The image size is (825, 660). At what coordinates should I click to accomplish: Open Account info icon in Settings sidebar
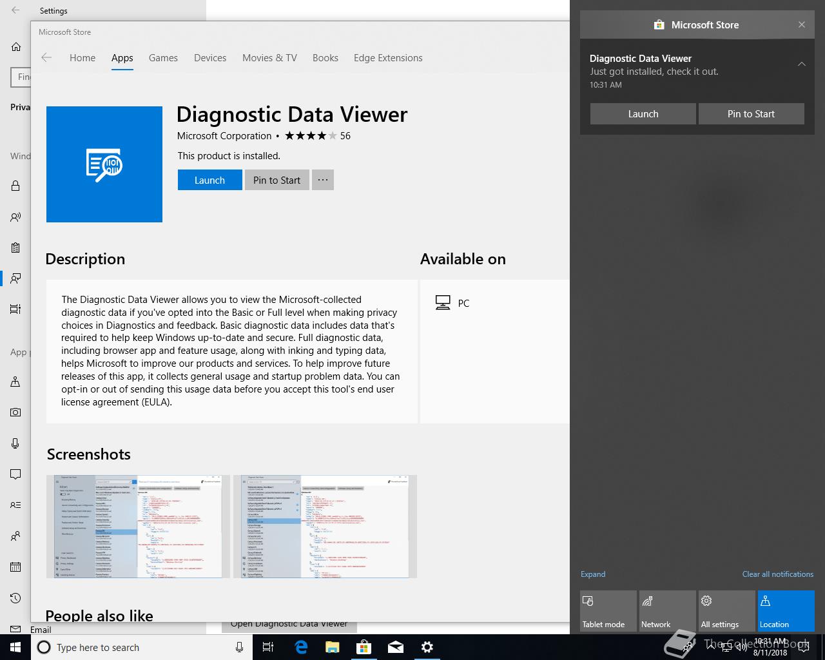(x=15, y=505)
